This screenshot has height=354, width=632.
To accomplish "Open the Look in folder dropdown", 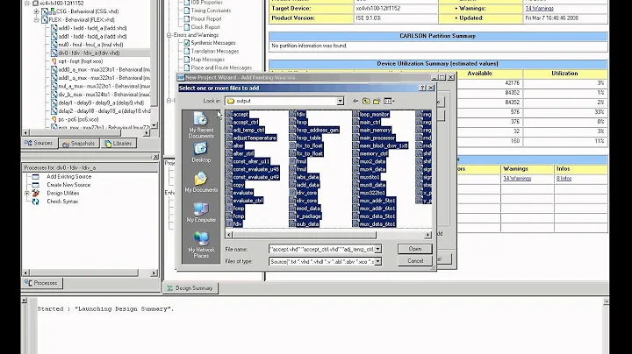I will 341,101.
